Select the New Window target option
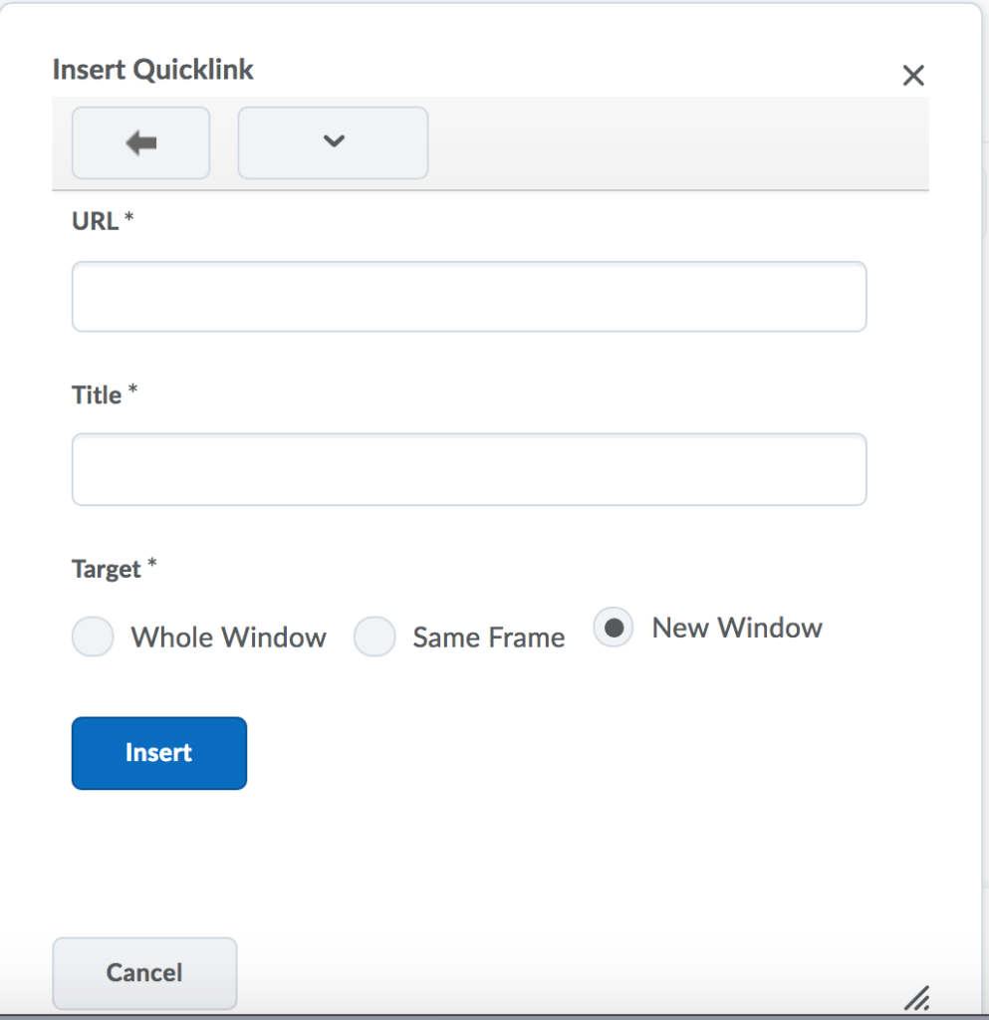Image resolution: width=989 pixels, height=1020 pixels. 614,628
